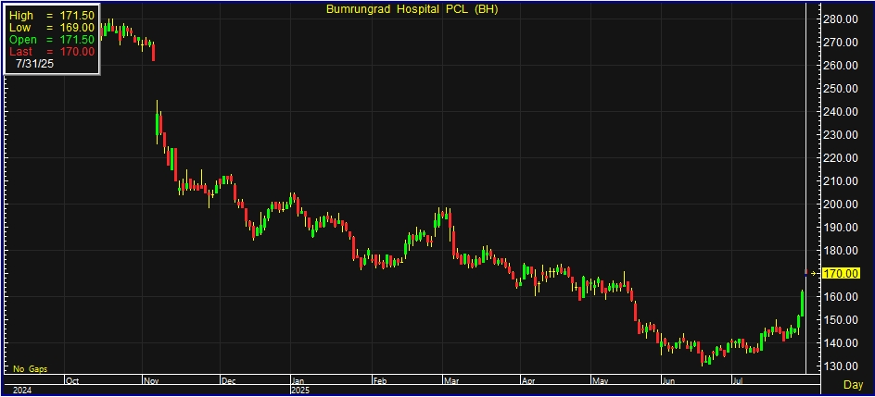The image size is (875, 397).
Task: Select the Last = 170.00 value
Action: [51, 51]
